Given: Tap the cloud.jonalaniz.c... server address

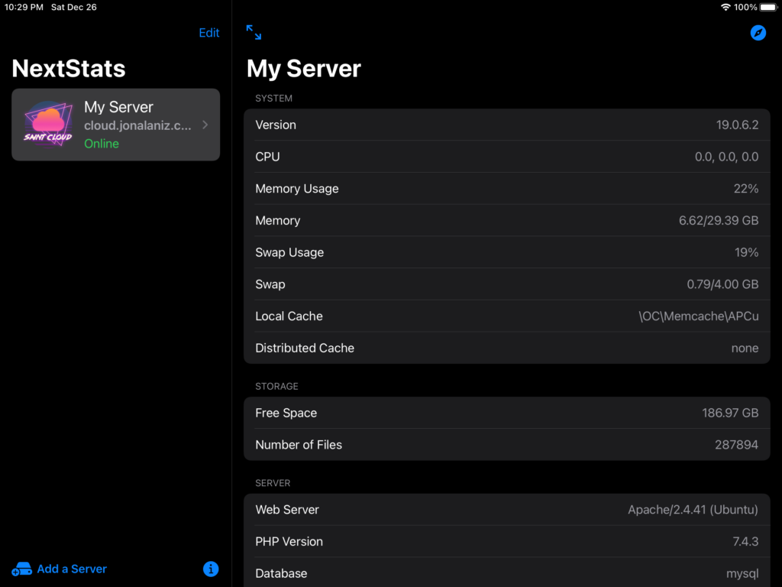Looking at the screenshot, I should (137, 125).
